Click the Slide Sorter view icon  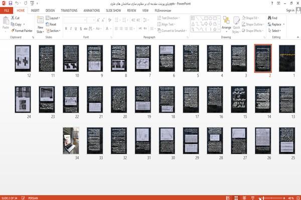pyautogui.click(x=236, y=198)
